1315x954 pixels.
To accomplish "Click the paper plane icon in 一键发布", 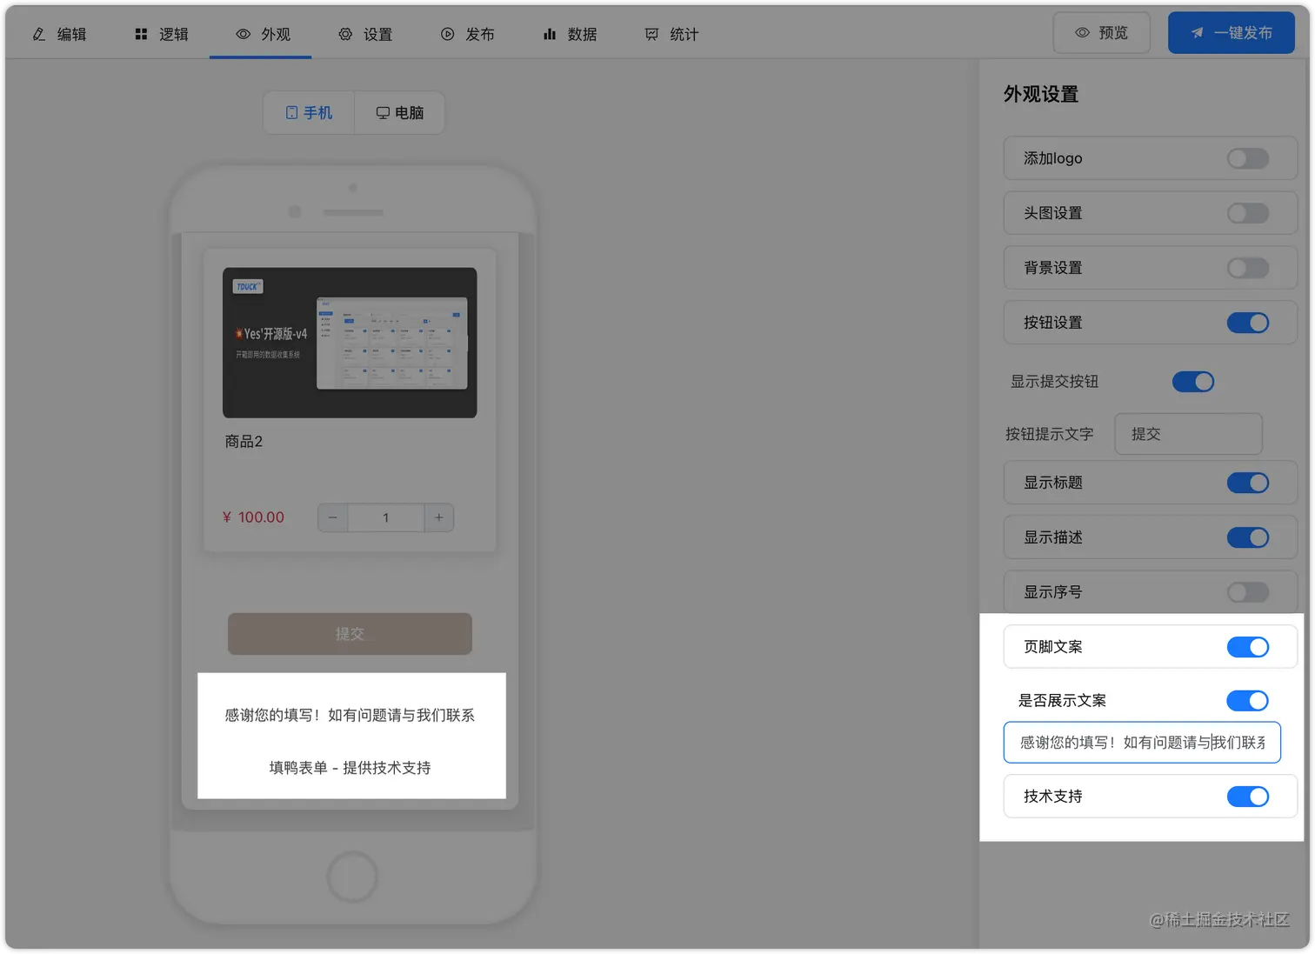I will click(x=1198, y=33).
